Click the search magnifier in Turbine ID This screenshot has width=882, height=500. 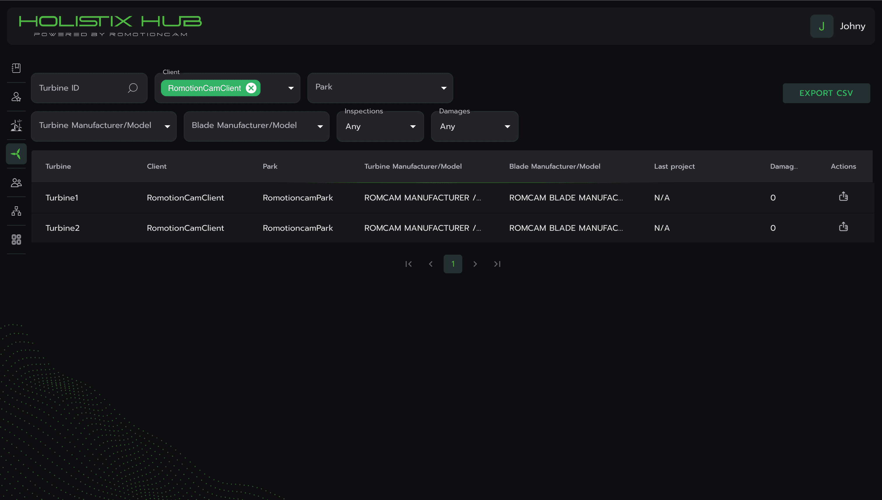tap(133, 88)
